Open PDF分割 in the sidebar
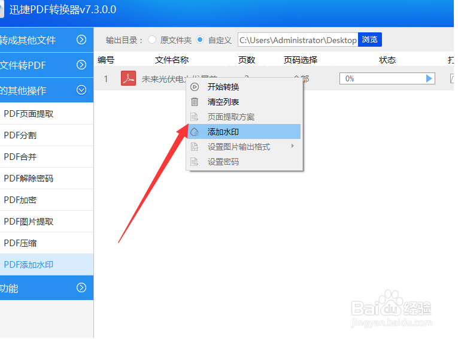The height and width of the screenshot is (339, 458). (47, 135)
